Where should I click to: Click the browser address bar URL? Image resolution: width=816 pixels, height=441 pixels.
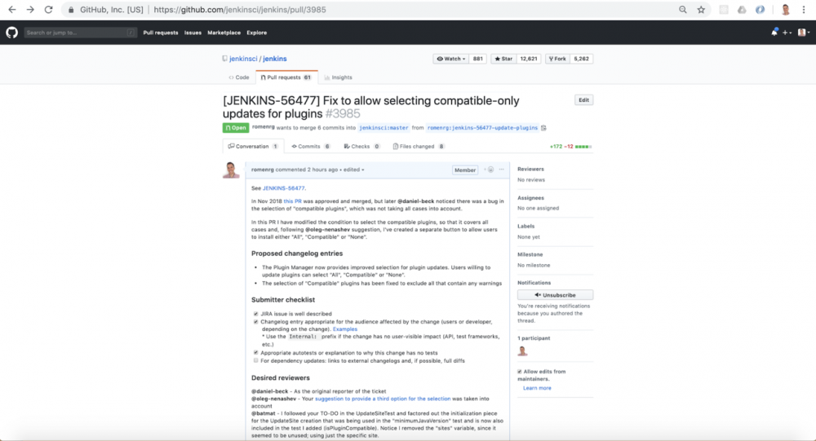(239, 9)
